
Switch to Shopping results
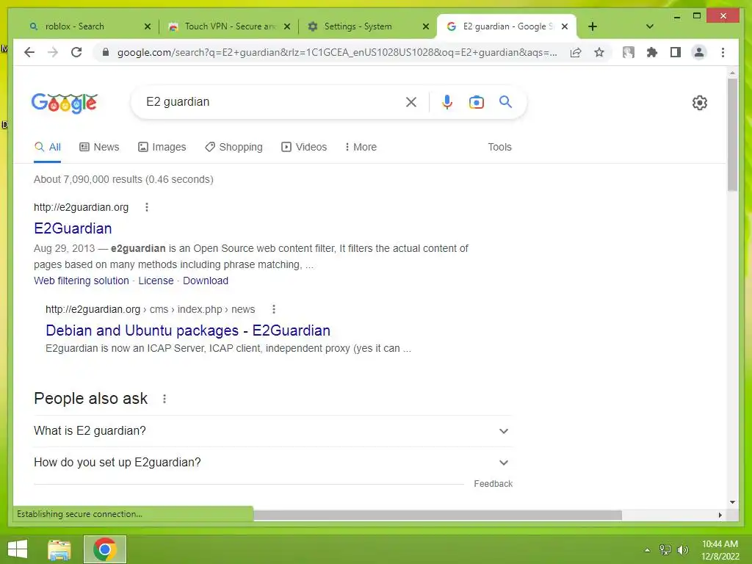[x=234, y=147]
